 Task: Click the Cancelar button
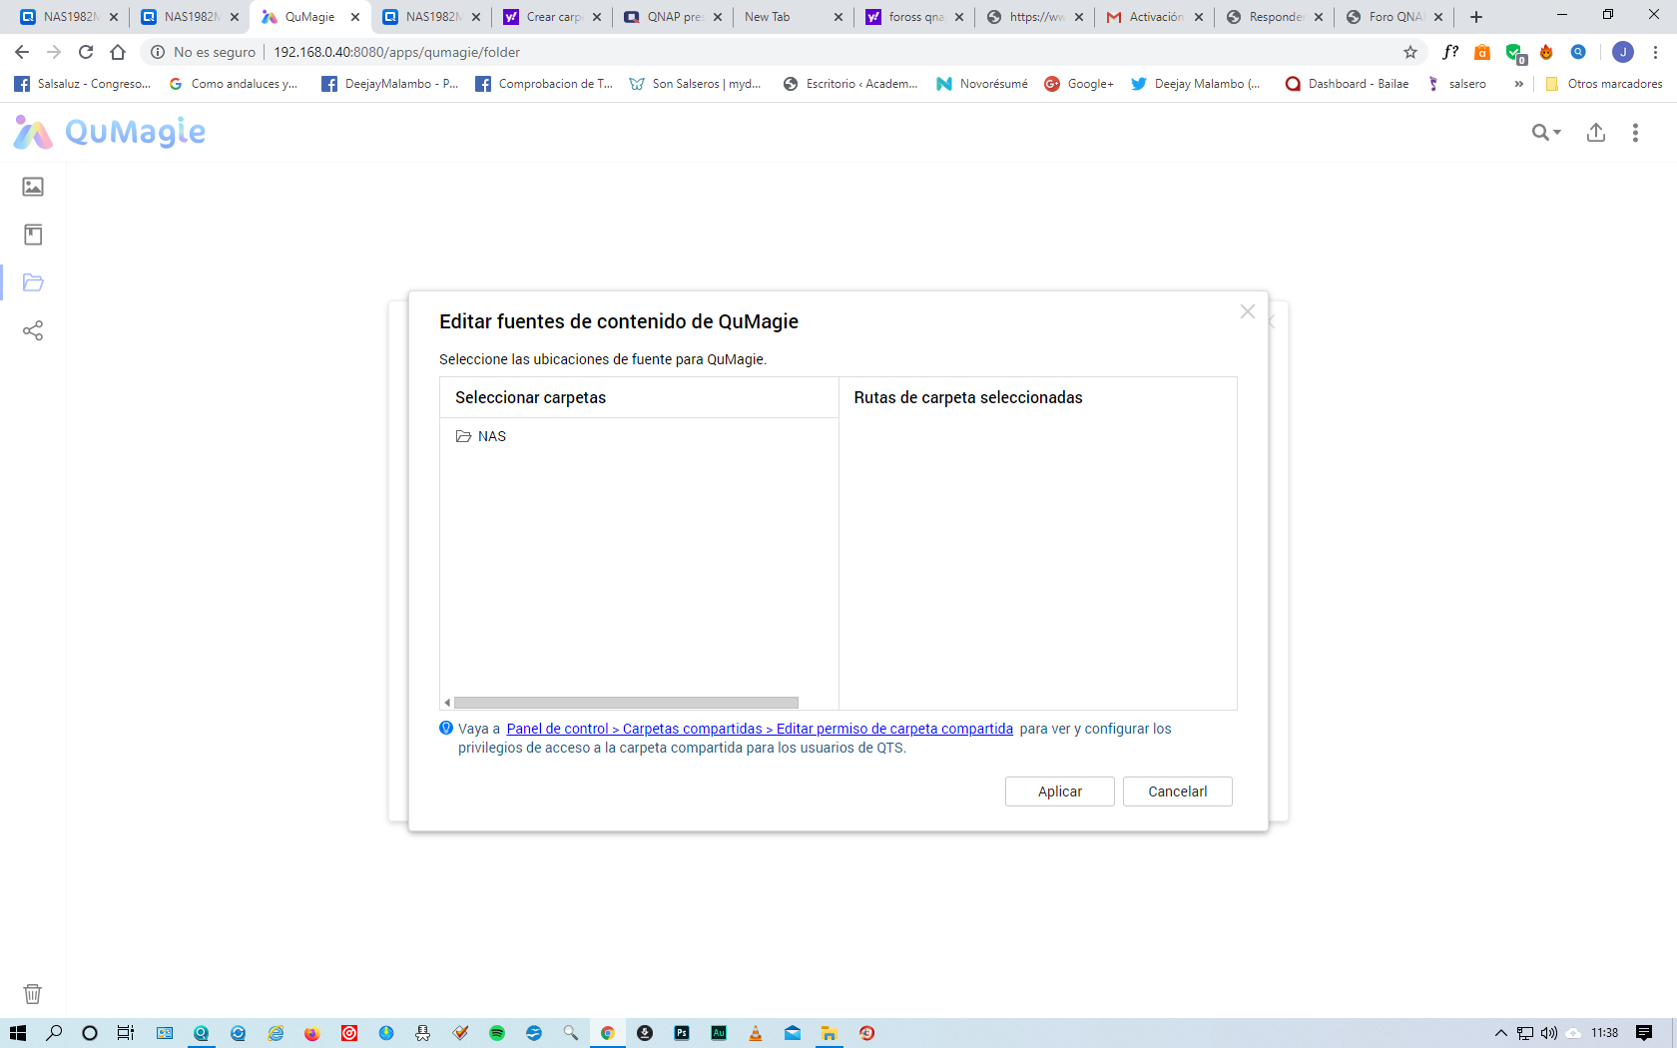pos(1177,791)
